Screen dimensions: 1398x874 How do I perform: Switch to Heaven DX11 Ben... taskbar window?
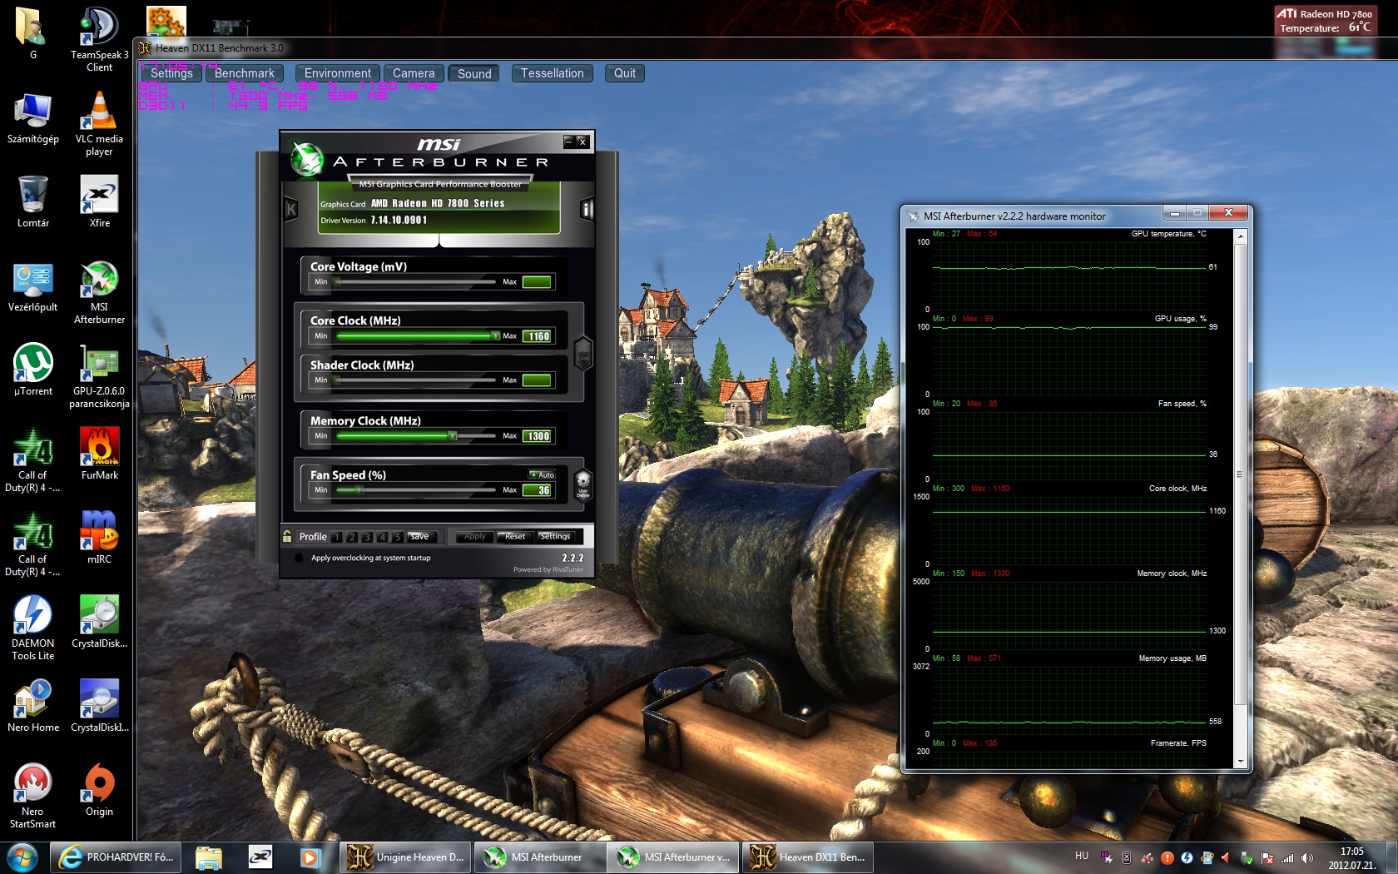[808, 857]
